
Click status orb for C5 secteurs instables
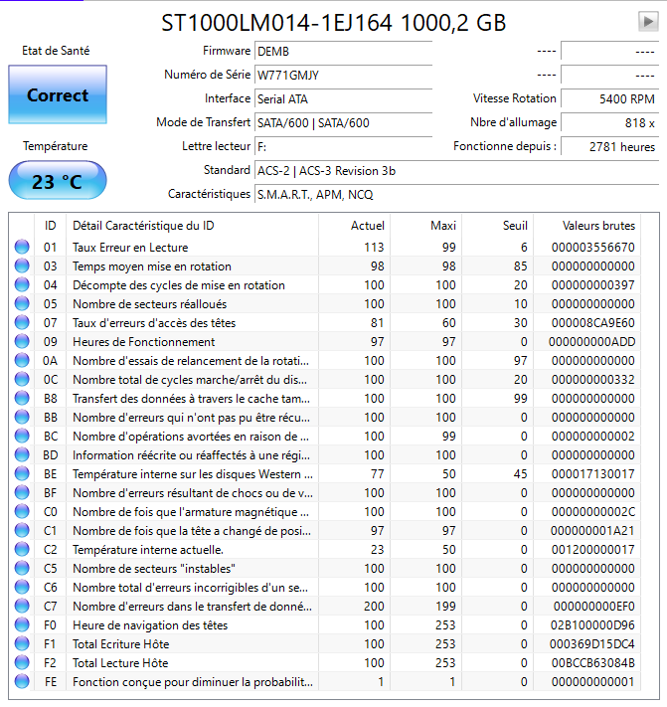coord(22,569)
